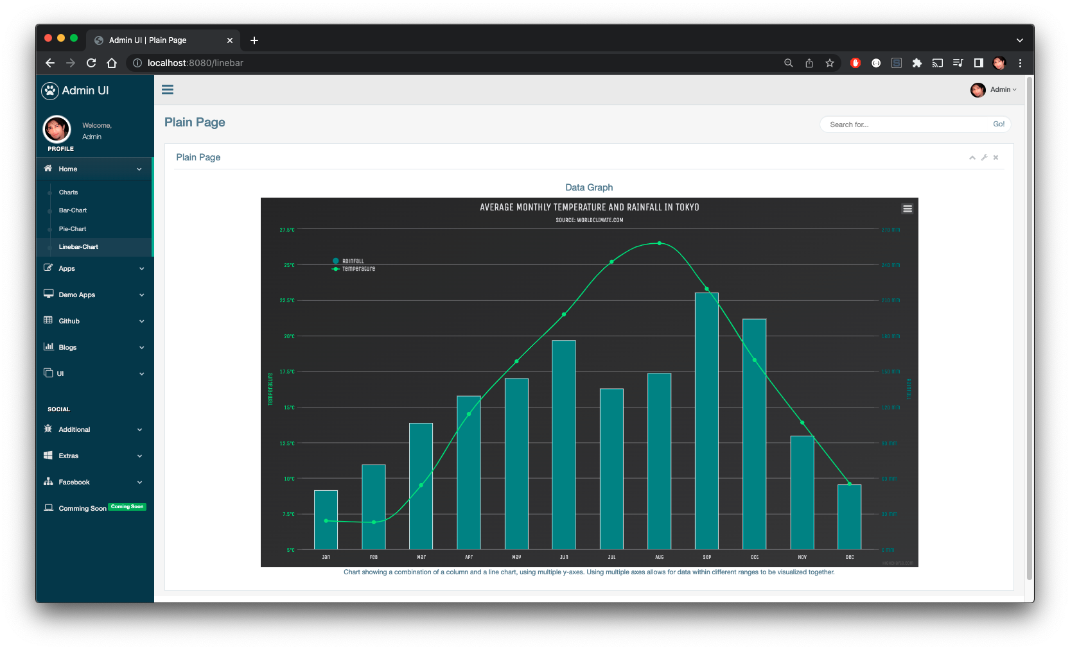Toggle Rainfall series in chart legend

[348, 261]
